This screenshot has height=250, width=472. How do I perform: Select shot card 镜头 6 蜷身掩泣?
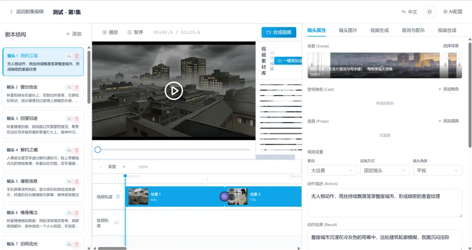click(x=43, y=219)
